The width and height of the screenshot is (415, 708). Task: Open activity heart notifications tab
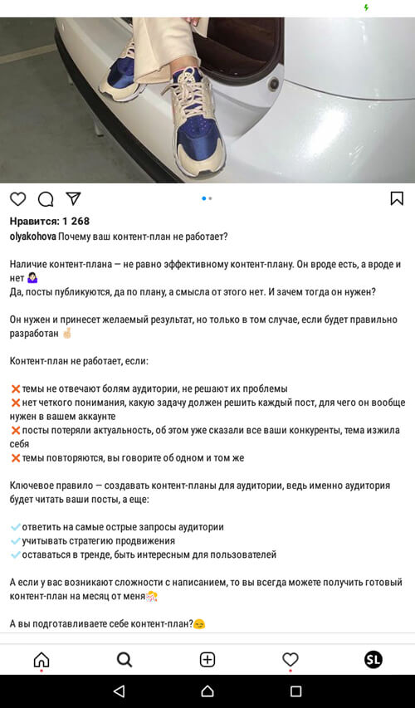(x=290, y=660)
